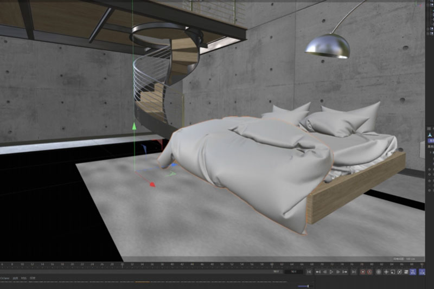This screenshot has height=289, width=434.
Task: Click the blue mode icon in the right panel
Action: tap(430, 135)
